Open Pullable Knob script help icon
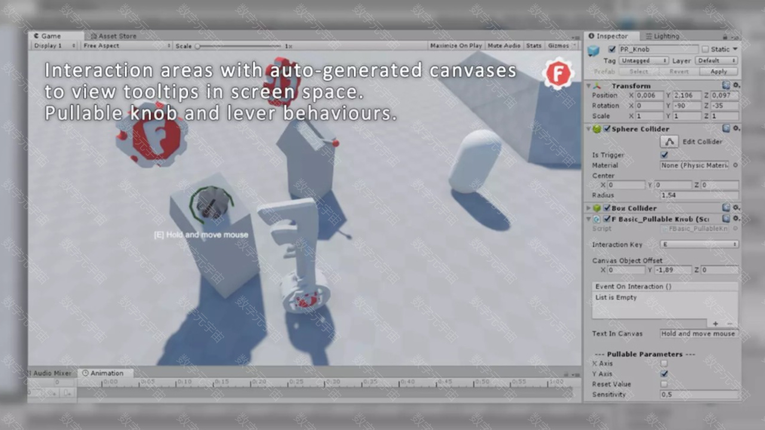The image size is (765, 430). tap(726, 219)
